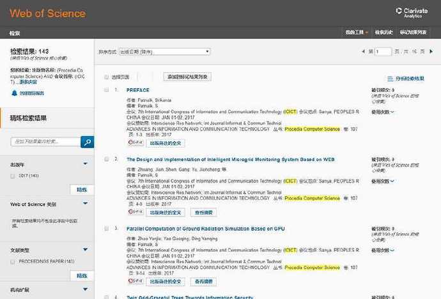Click the bell alert icon in sidebar
The width and height of the screenshot is (441, 299).
point(14,93)
